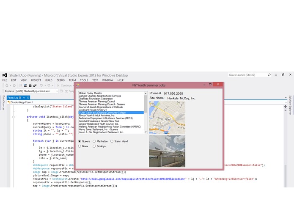Click the stack frame icon in Debug toolbar
Screen dimensions: 294x209
click(61, 91)
